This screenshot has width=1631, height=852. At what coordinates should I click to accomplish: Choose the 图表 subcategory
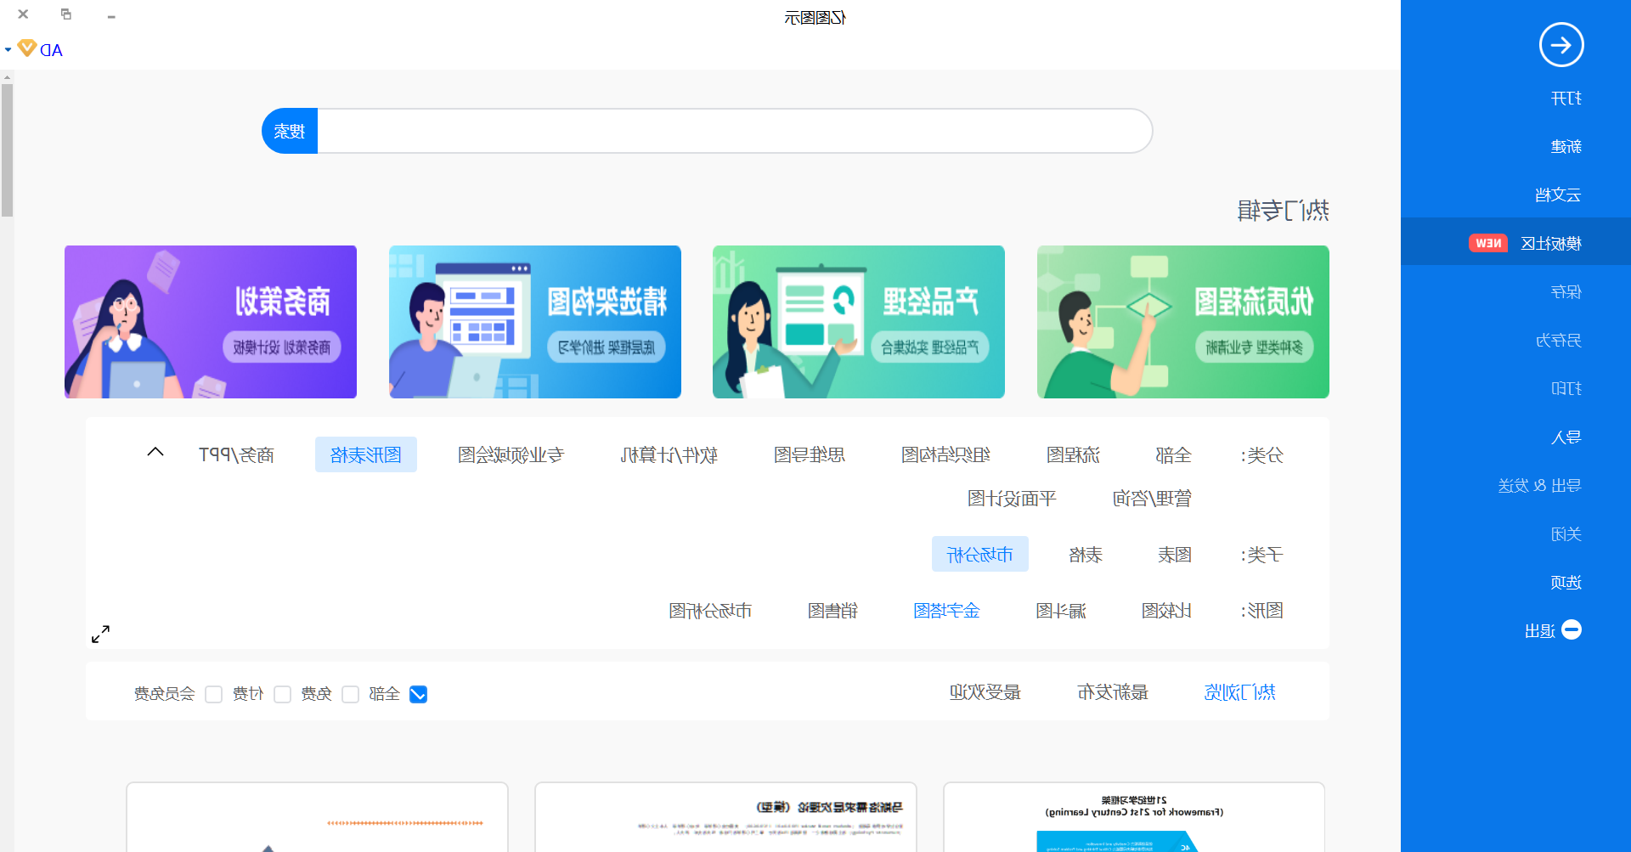pyautogui.click(x=1175, y=556)
